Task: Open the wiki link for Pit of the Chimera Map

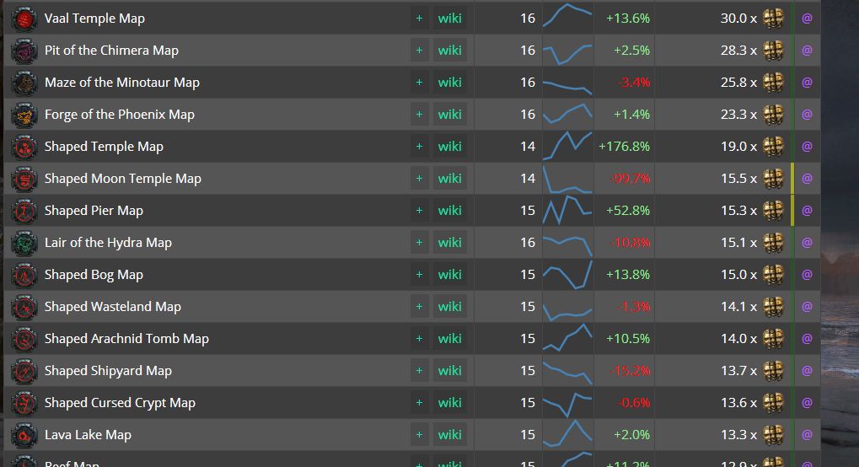Action: tap(449, 51)
